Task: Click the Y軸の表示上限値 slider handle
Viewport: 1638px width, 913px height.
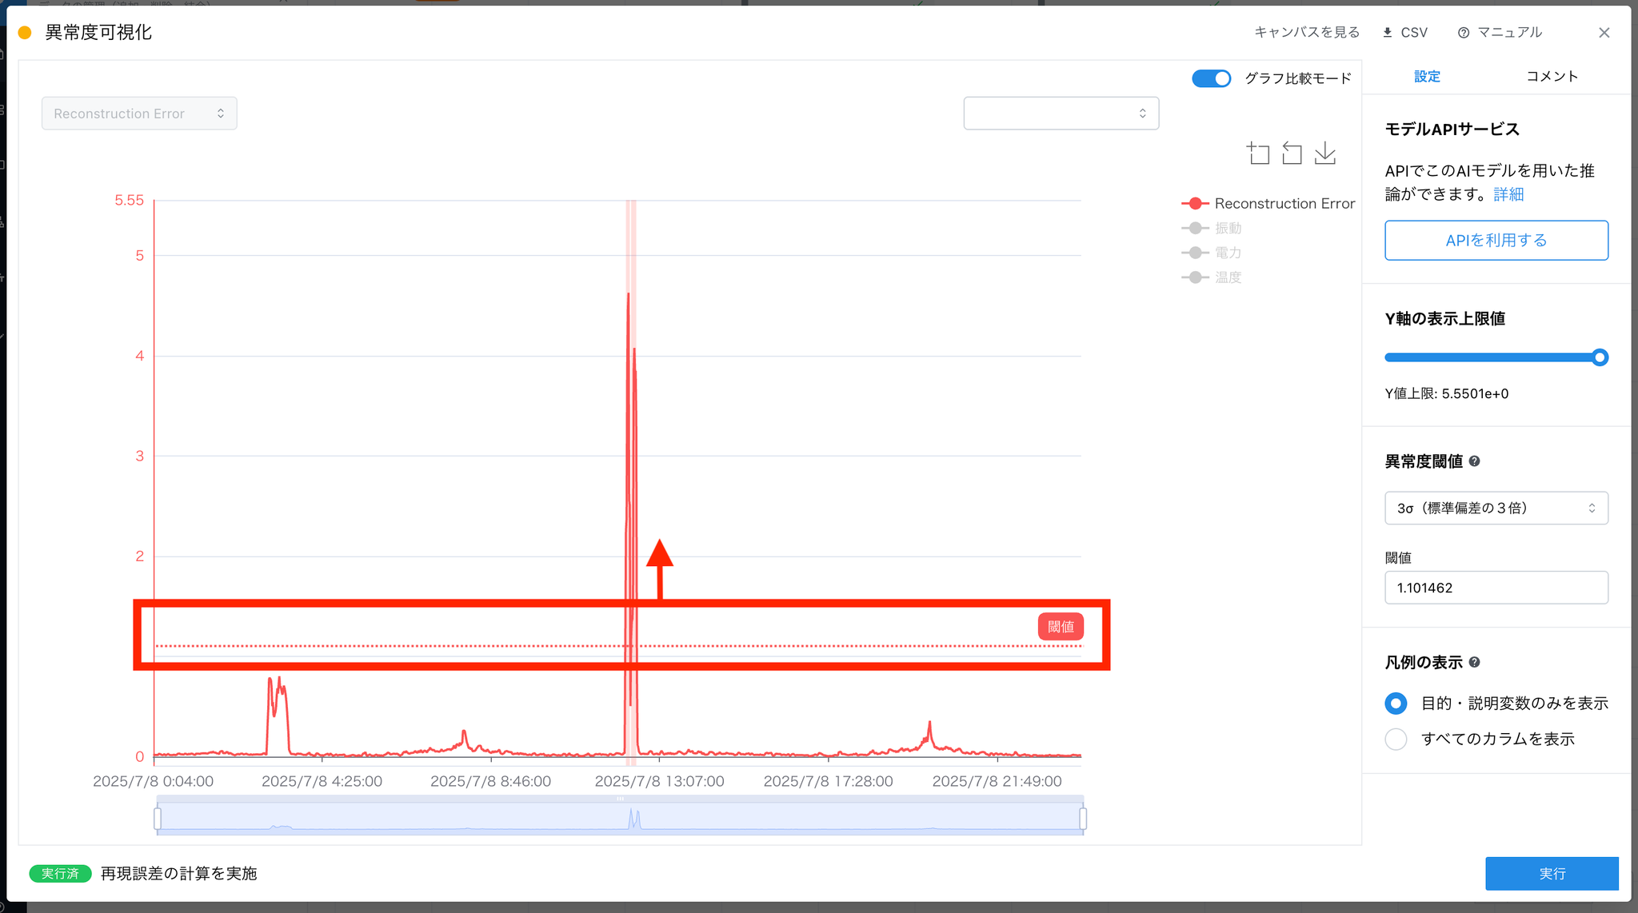Action: [1600, 357]
